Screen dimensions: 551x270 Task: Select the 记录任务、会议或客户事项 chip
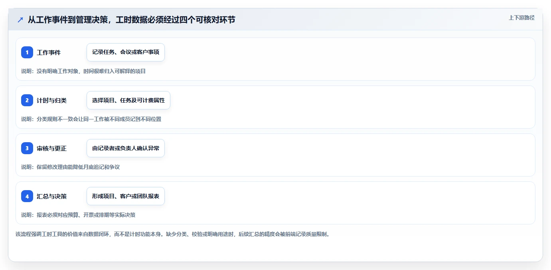pos(126,52)
